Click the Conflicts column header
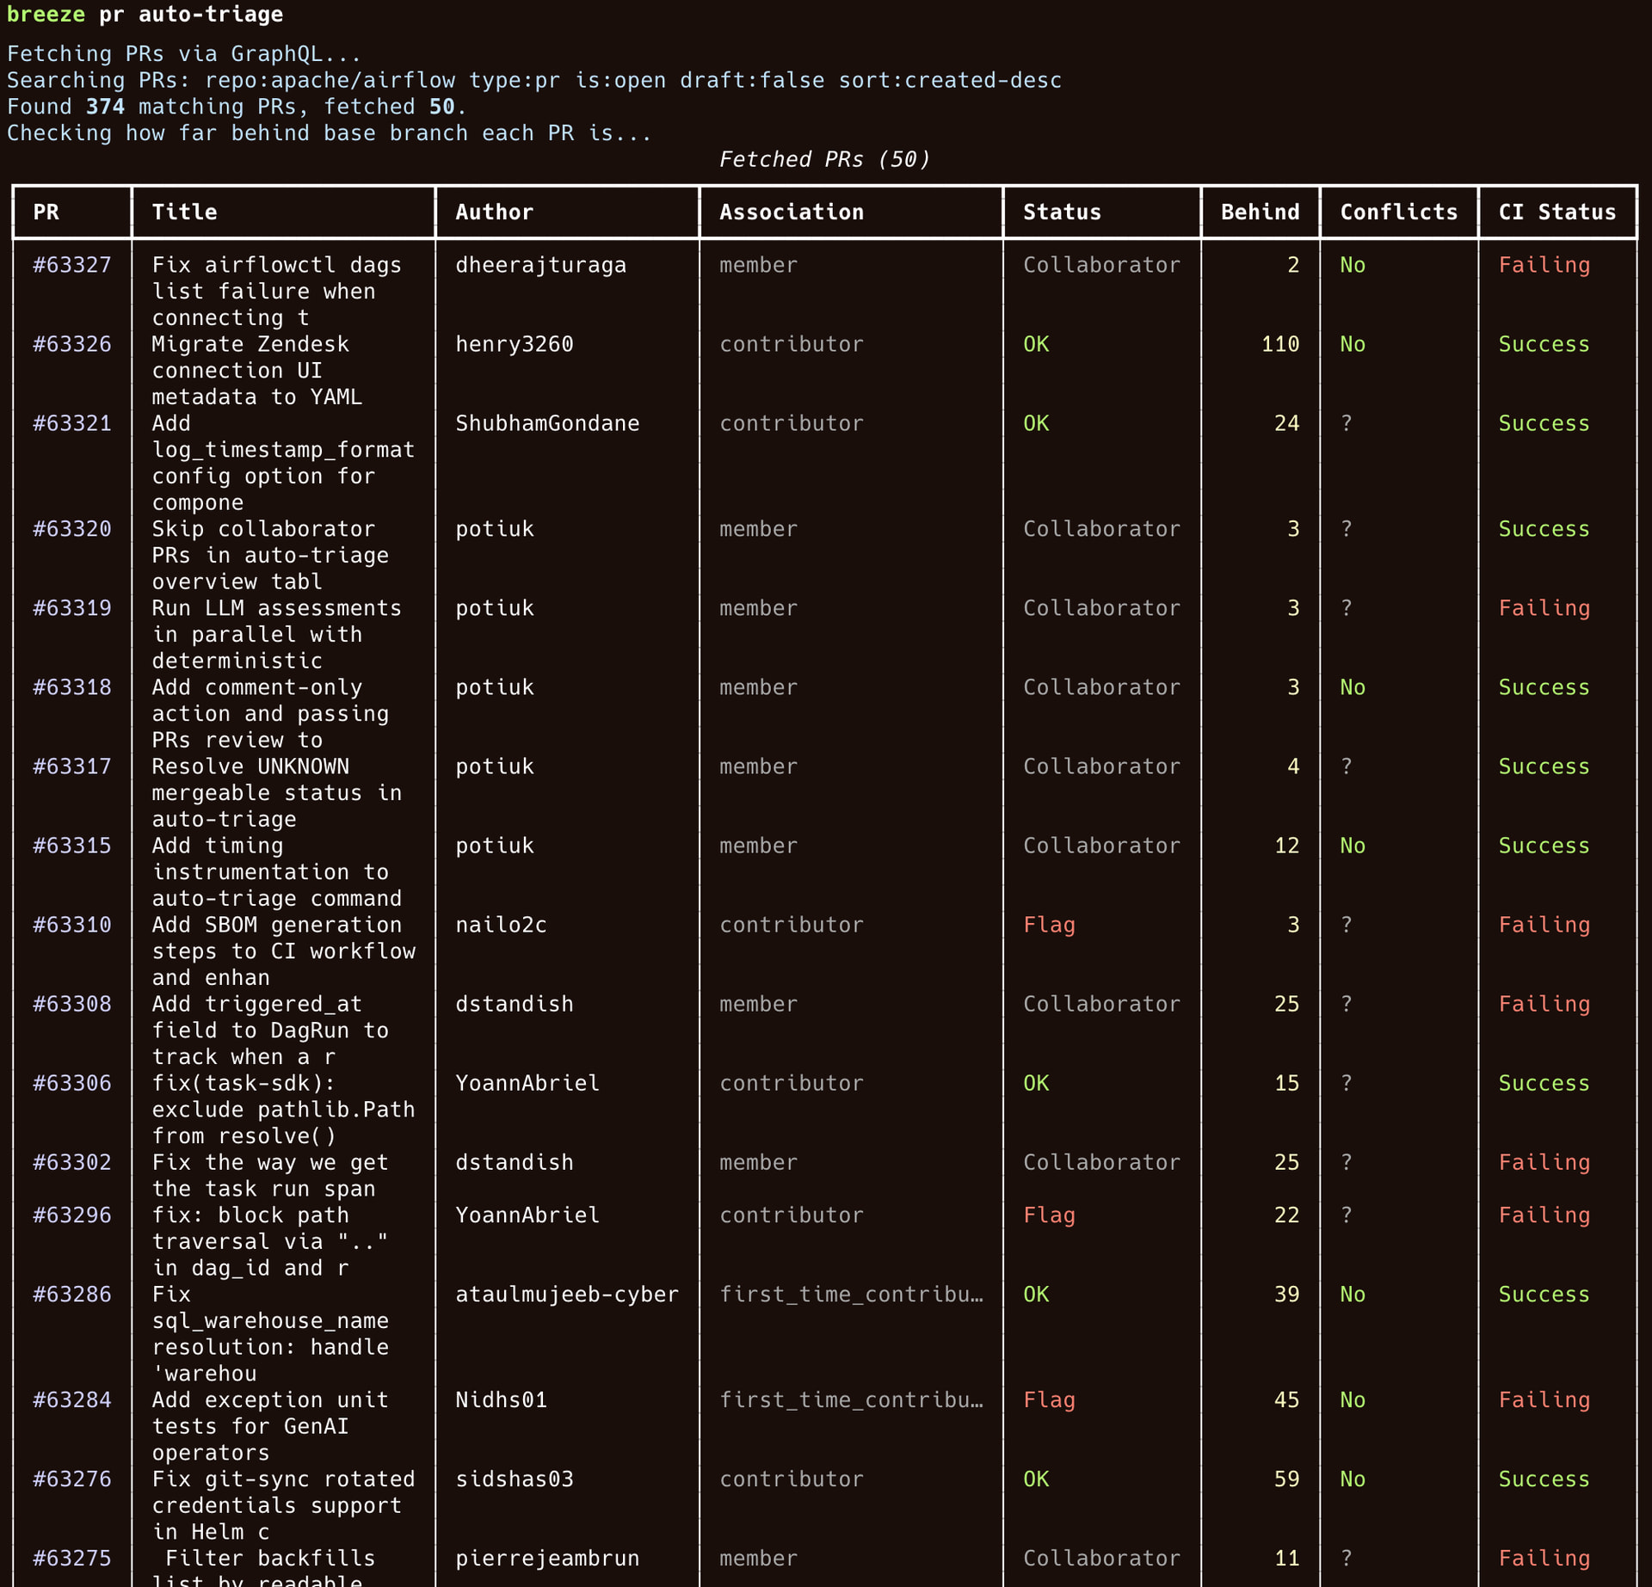Viewport: 1652px width, 1587px height. pyautogui.click(x=1398, y=212)
